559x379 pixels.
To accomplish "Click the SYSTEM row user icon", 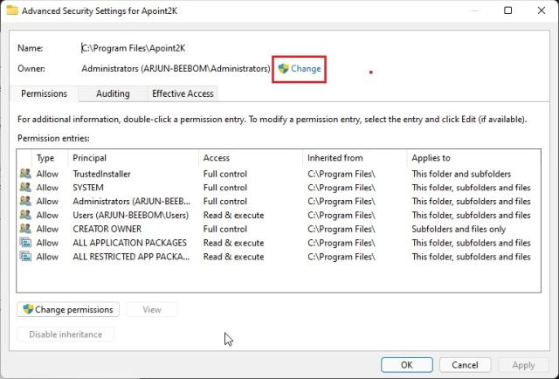I will (x=25, y=188).
